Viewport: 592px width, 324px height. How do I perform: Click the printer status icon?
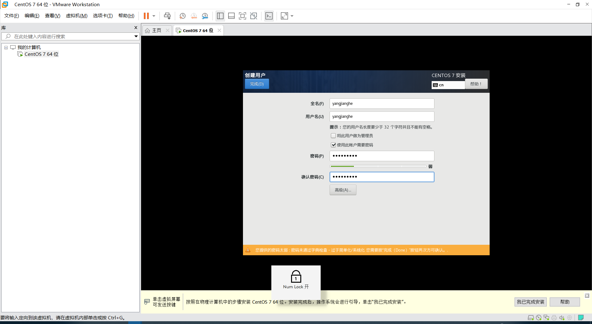[554, 318]
